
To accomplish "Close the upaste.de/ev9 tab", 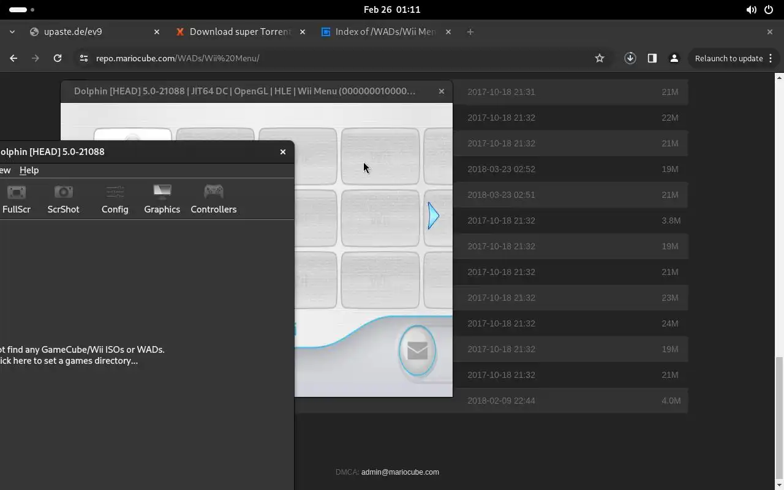I will pyautogui.click(x=156, y=32).
